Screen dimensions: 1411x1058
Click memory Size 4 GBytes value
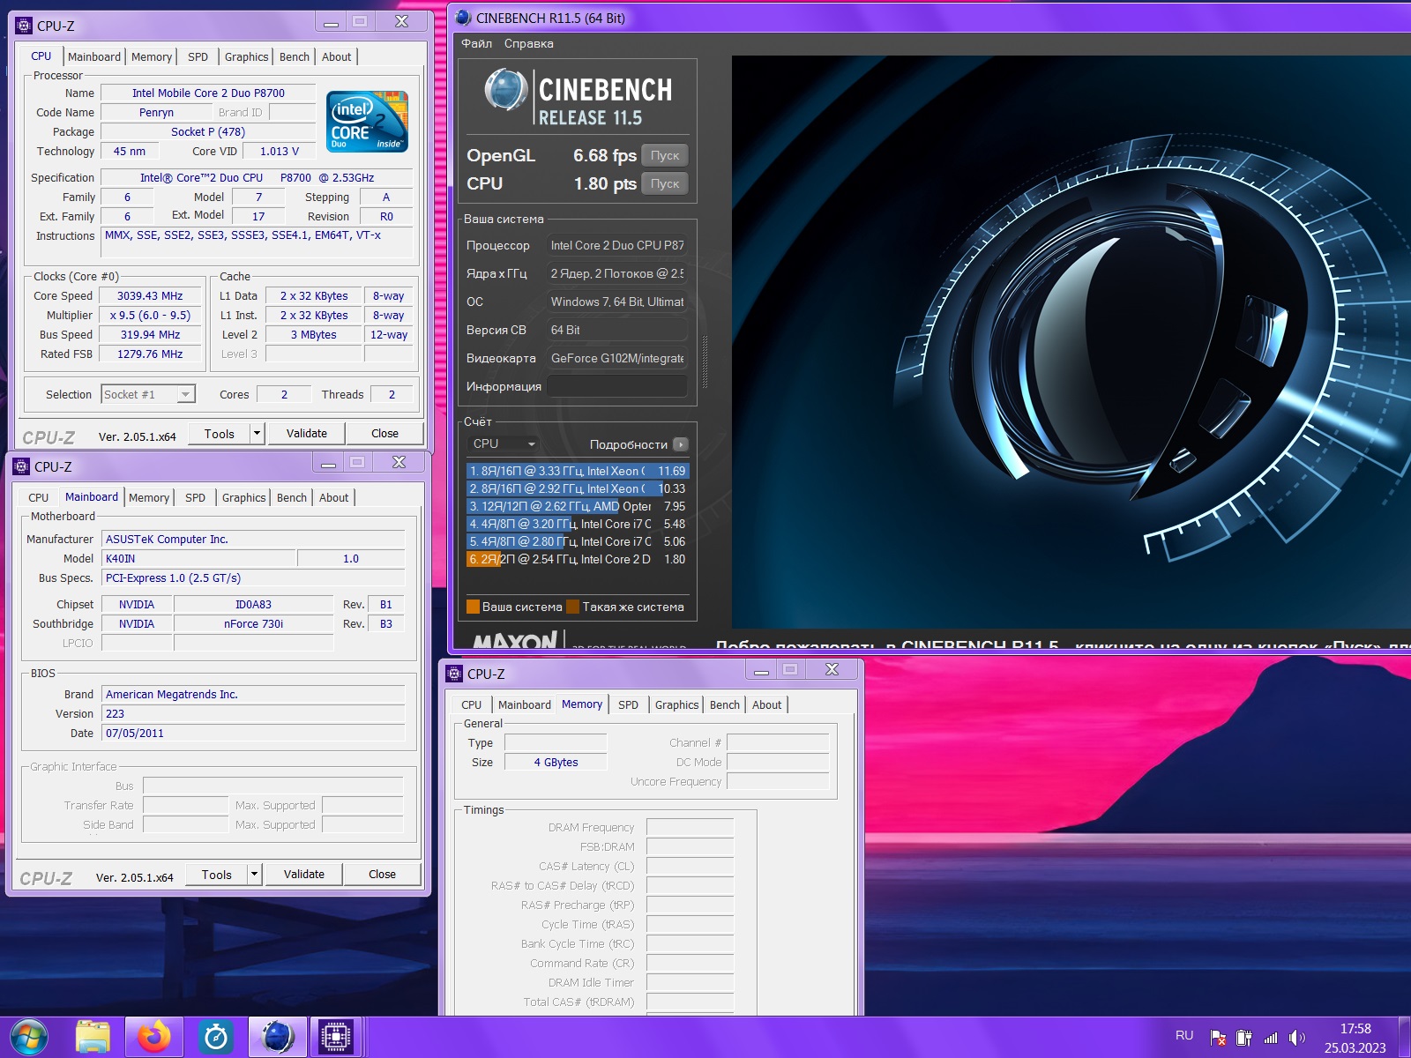coord(556,762)
